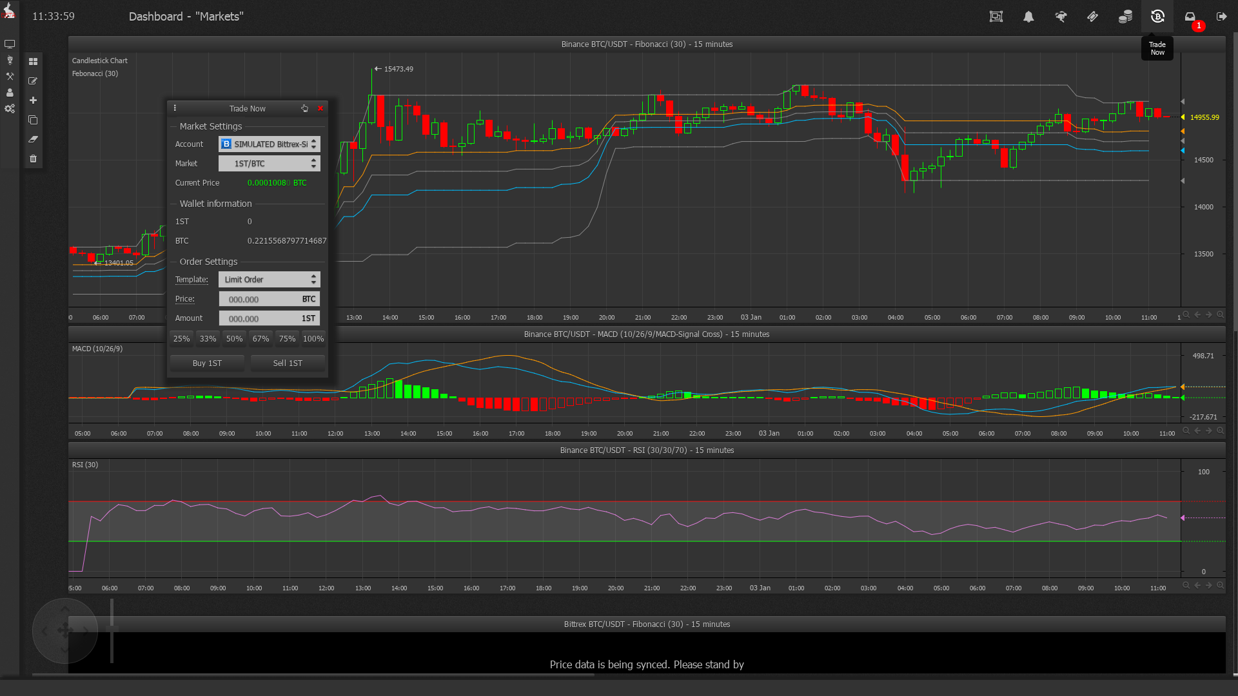Click the logout arrow icon
The height and width of the screenshot is (696, 1238).
click(1222, 17)
